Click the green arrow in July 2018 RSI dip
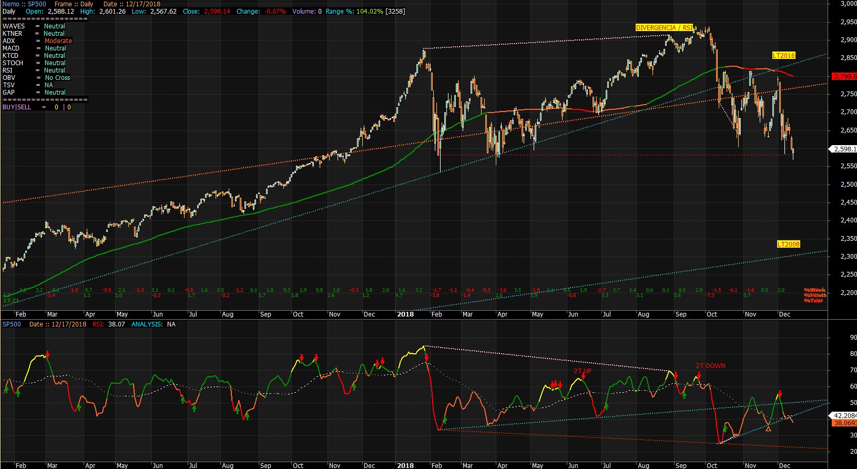The height and width of the screenshot is (469, 857). [x=606, y=406]
